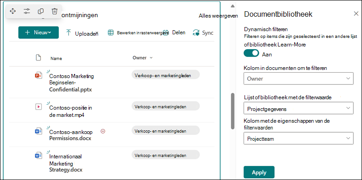Click the duplicate web part icon
The height and width of the screenshot is (180, 362).
(x=41, y=11)
